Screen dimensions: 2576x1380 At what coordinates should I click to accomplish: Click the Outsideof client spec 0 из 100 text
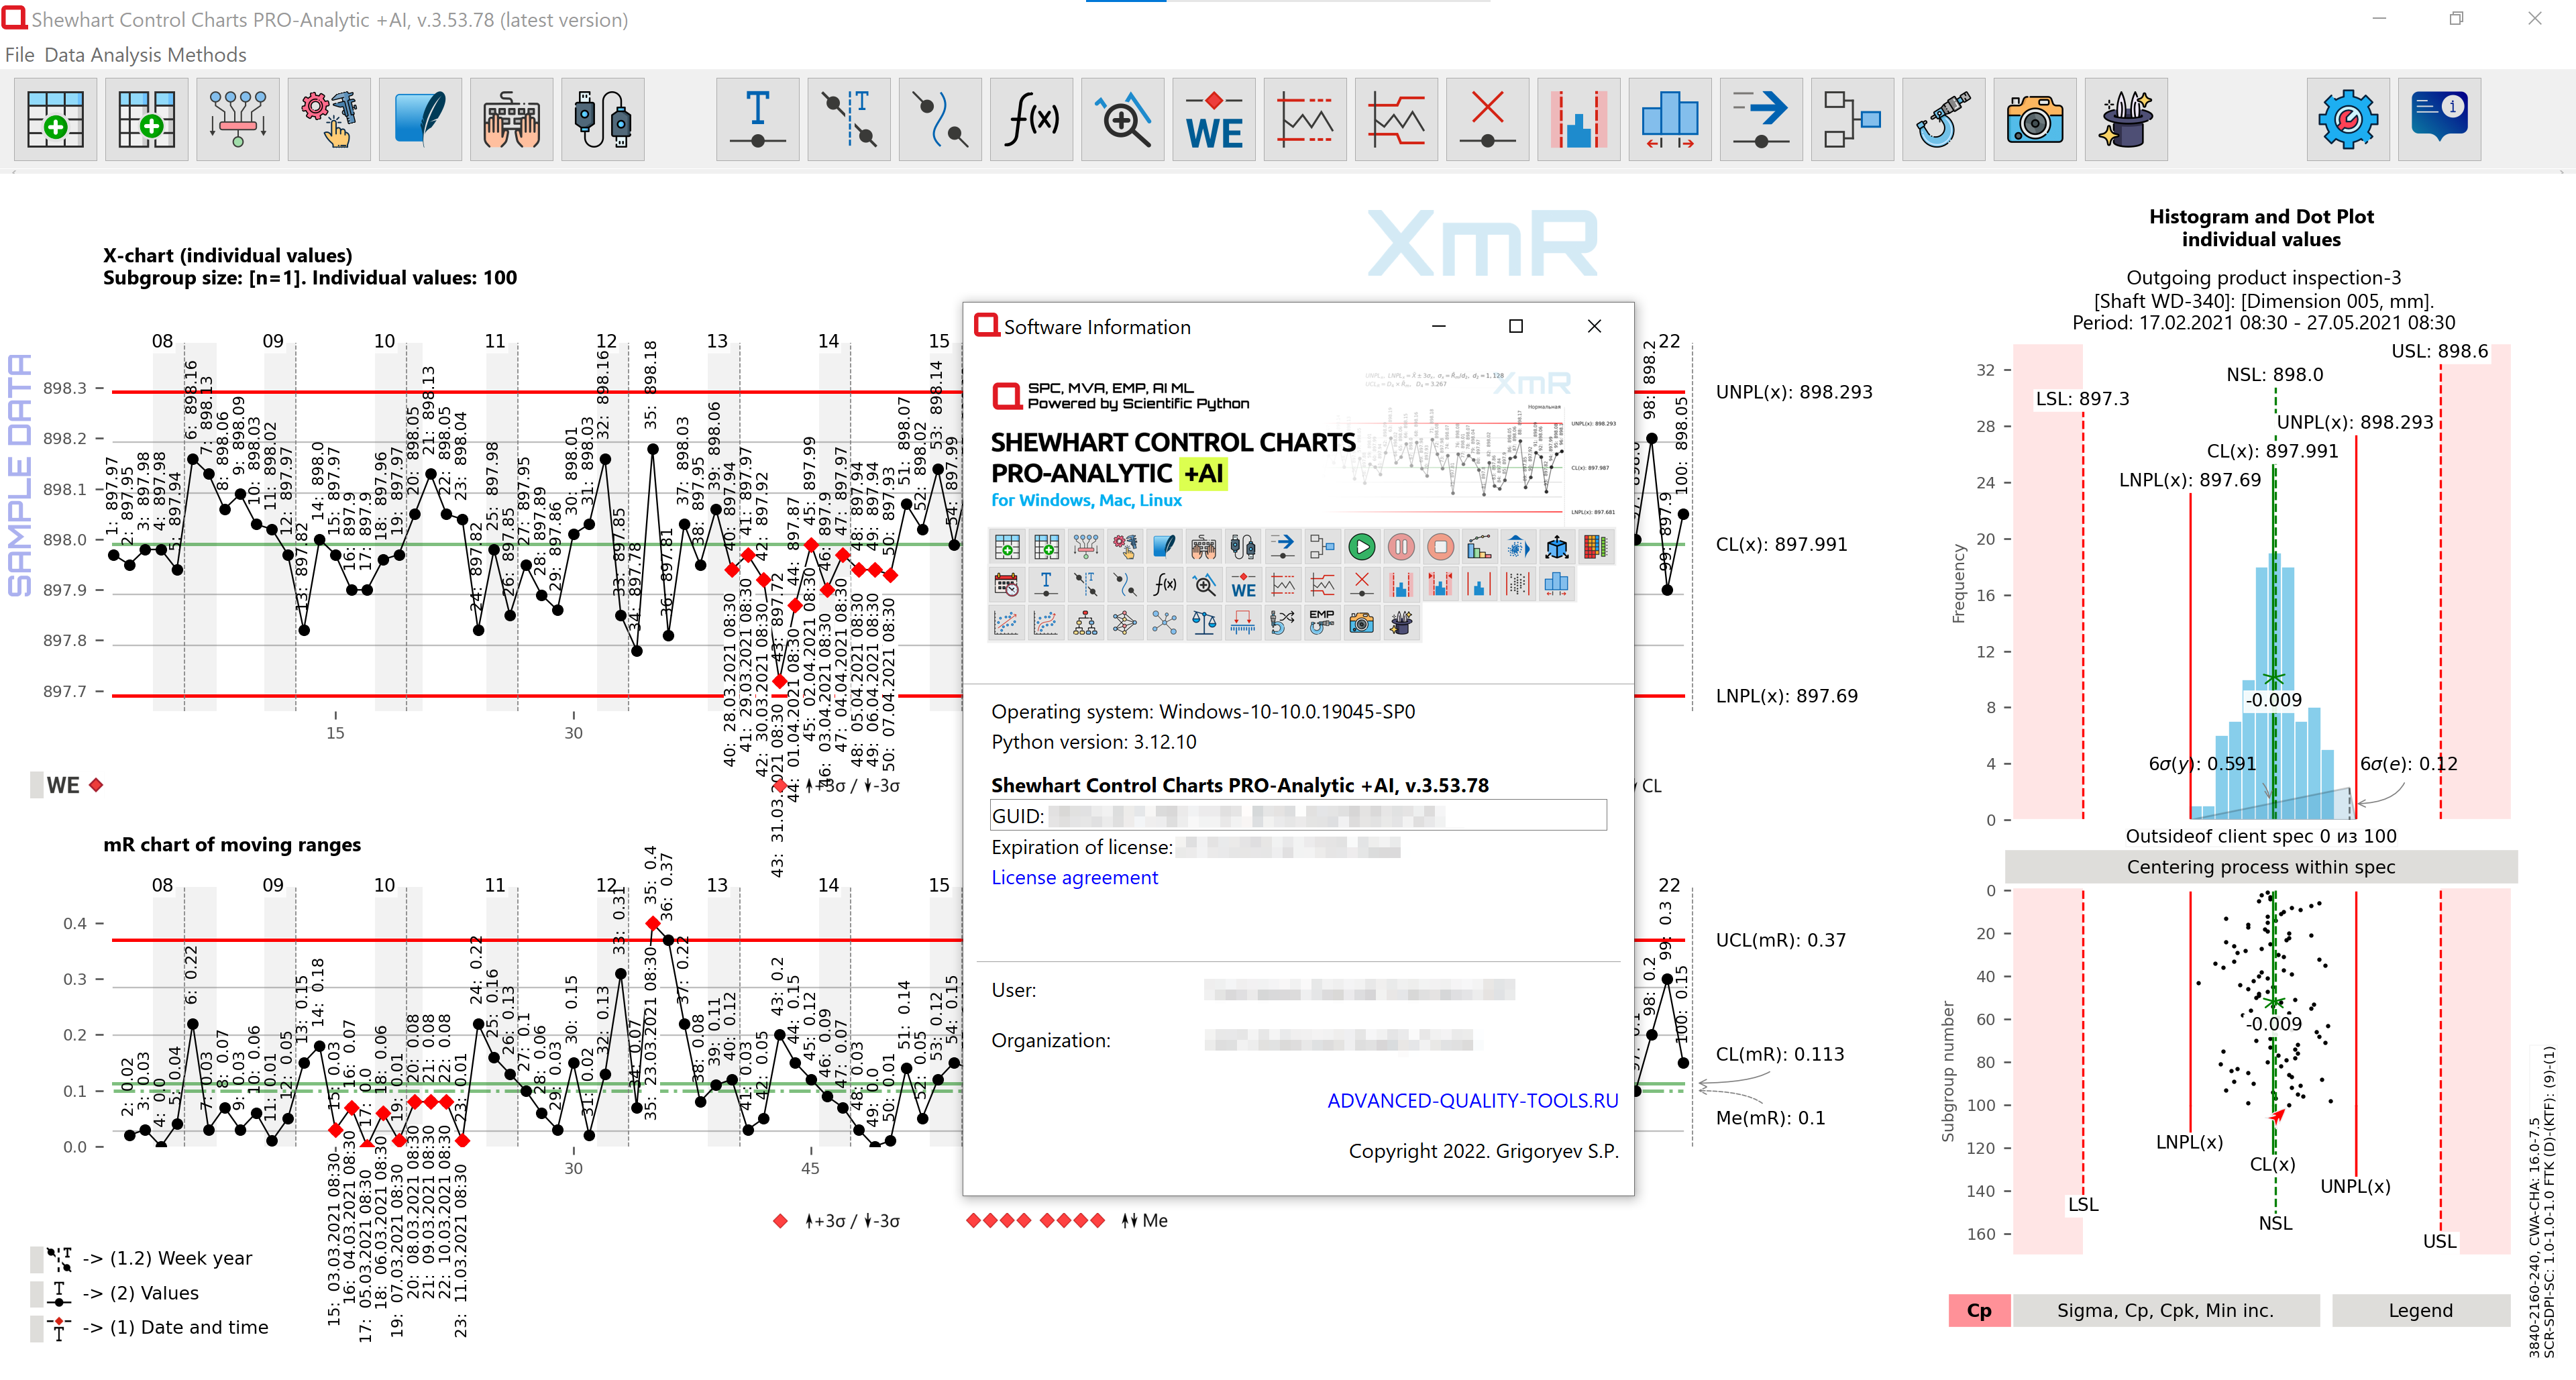pos(2260,836)
